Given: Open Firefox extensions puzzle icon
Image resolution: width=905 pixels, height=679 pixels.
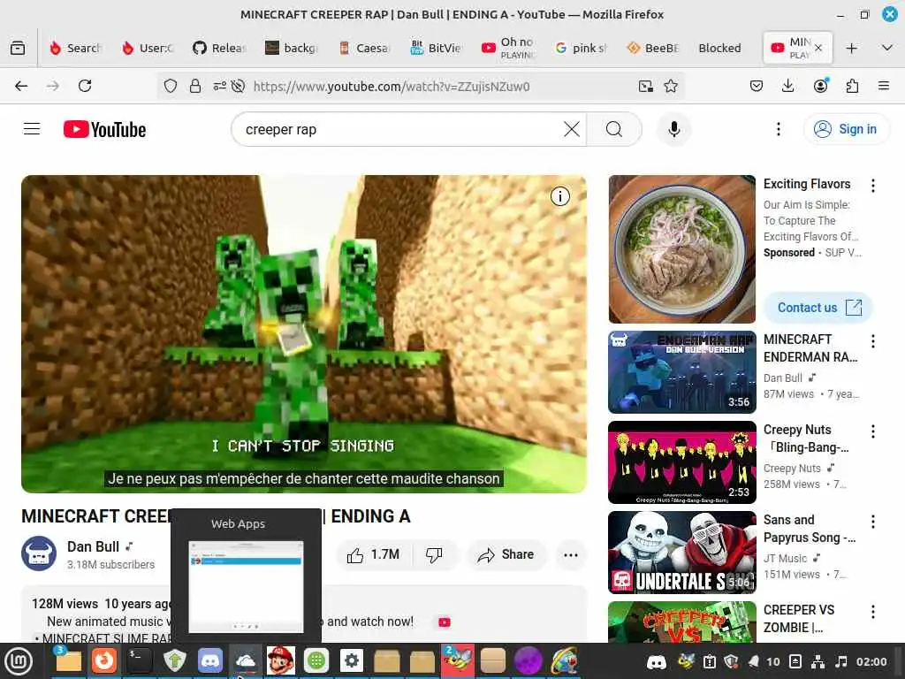Looking at the screenshot, I should pos(852,87).
